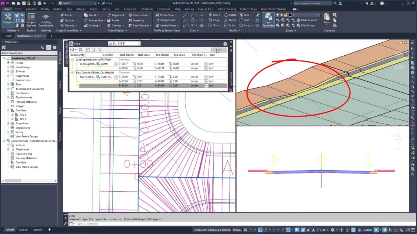Click the customization menu icon in status bar
Screen dimensions: 417x234
coord(413,230)
